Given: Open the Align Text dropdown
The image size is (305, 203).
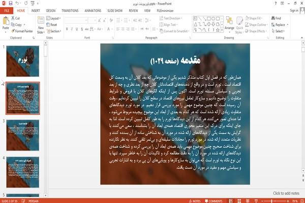Looking at the screenshot, I should [x=168, y=25].
